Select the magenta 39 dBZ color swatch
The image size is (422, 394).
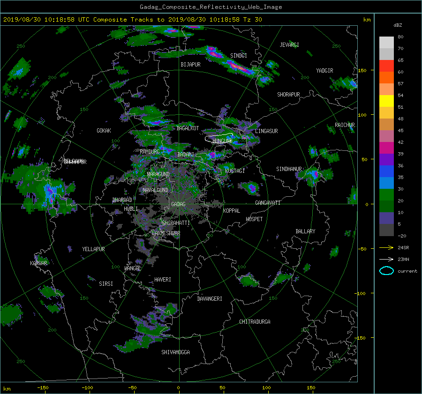(x=386, y=148)
